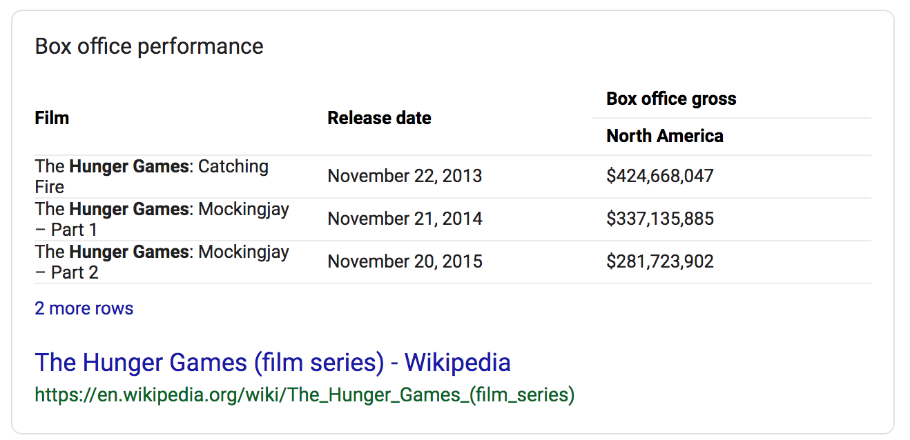Click 'Part 1' text in Mockingjay row
Image resolution: width=910 pixels, height=440 pixels.
tap(75, 230)
